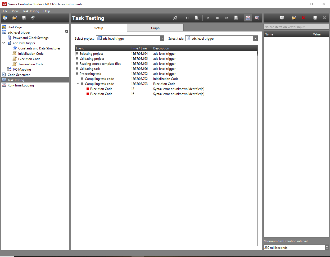Screen dimensions: 330x257
Task: Open Power and Clock Settings
Action: (x=31, y=38)
